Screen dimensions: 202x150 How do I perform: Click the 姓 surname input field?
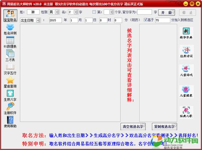pos(33,12)
